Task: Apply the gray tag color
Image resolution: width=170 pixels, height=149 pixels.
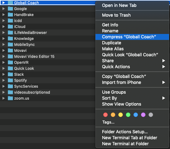Action: click(x=151, y=115)
